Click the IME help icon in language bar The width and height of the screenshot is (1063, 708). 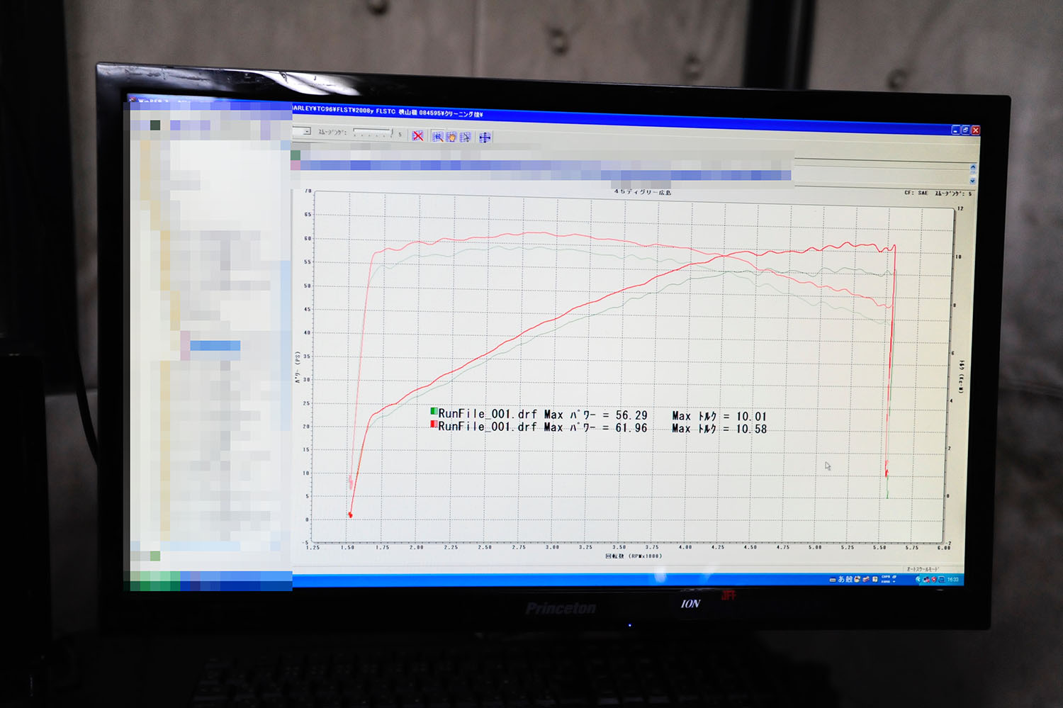pyautogui.click(x=875, y=579)
